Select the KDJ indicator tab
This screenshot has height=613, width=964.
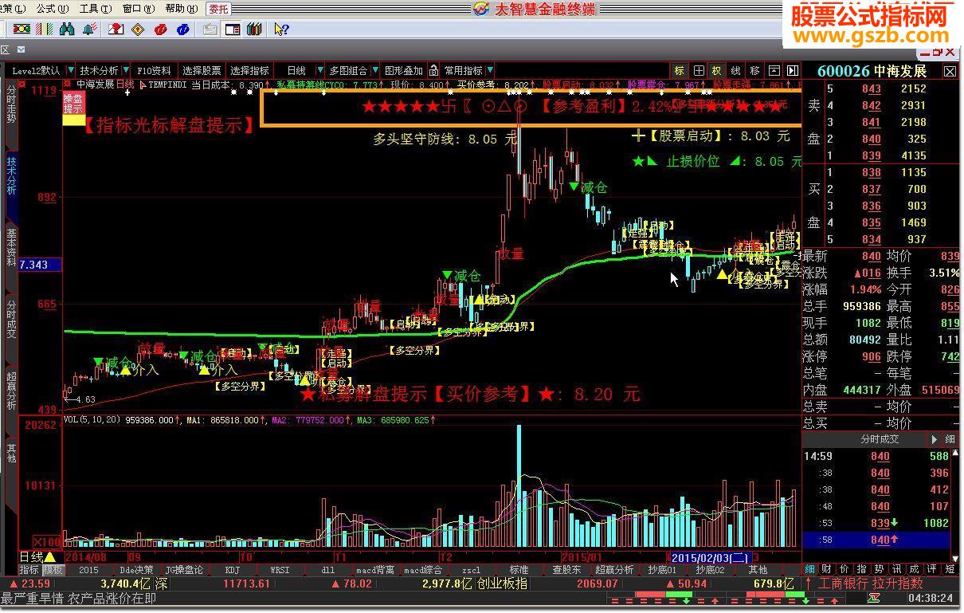232,570
